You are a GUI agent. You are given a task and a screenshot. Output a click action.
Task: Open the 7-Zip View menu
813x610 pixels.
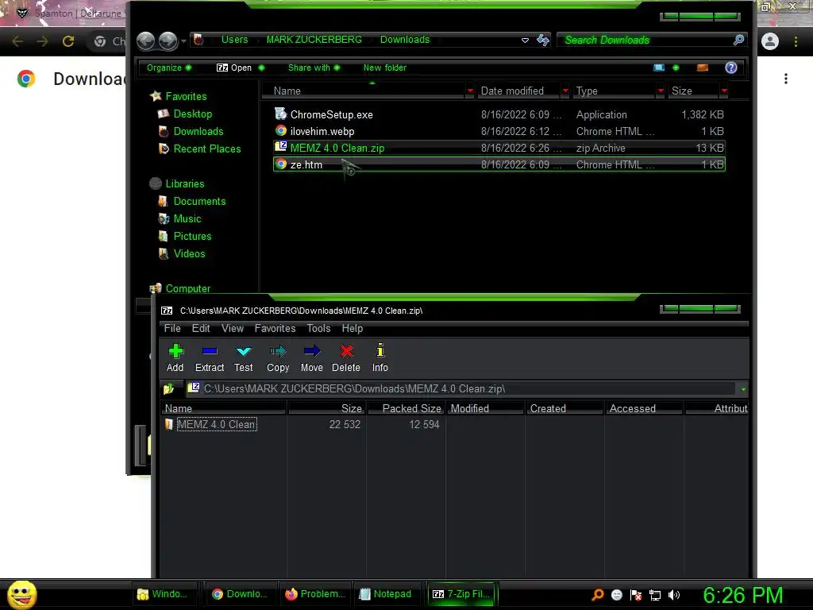tap(233, 328)
